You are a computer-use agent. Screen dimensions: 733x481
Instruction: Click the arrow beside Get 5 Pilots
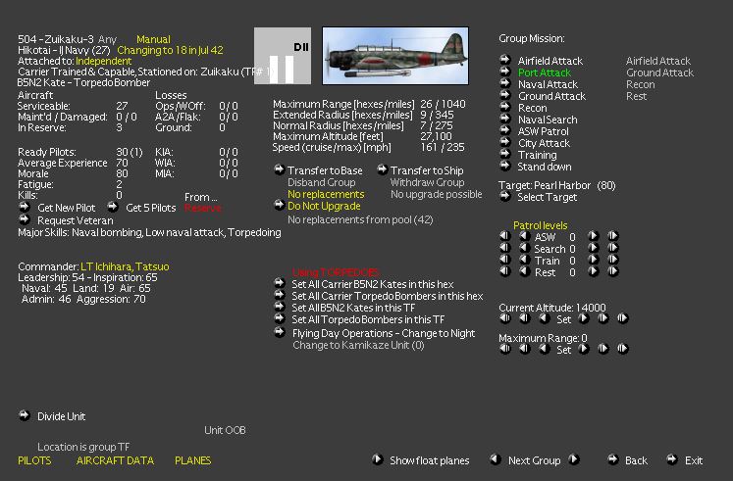click(x=113, y=207)
